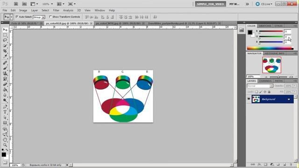Toggle the Auto-Select checkbox
Image resolution: width=299 pixels, height=168 pixels.
point(17,17)
